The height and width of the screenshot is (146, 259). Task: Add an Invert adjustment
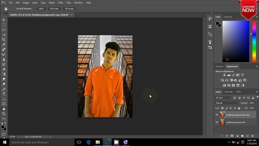(224, 86)
